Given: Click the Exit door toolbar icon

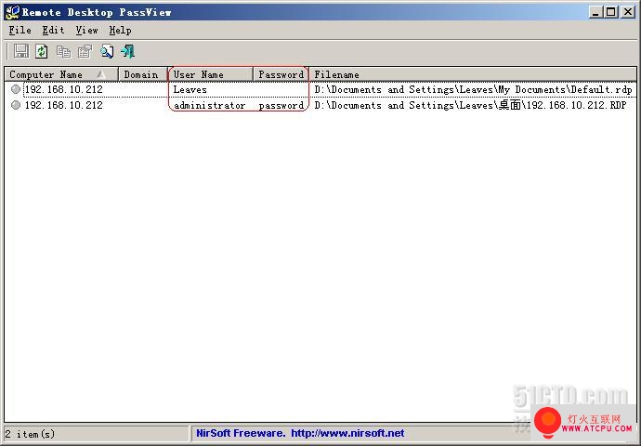Looking at the screenshot, I should coord(128,51).
